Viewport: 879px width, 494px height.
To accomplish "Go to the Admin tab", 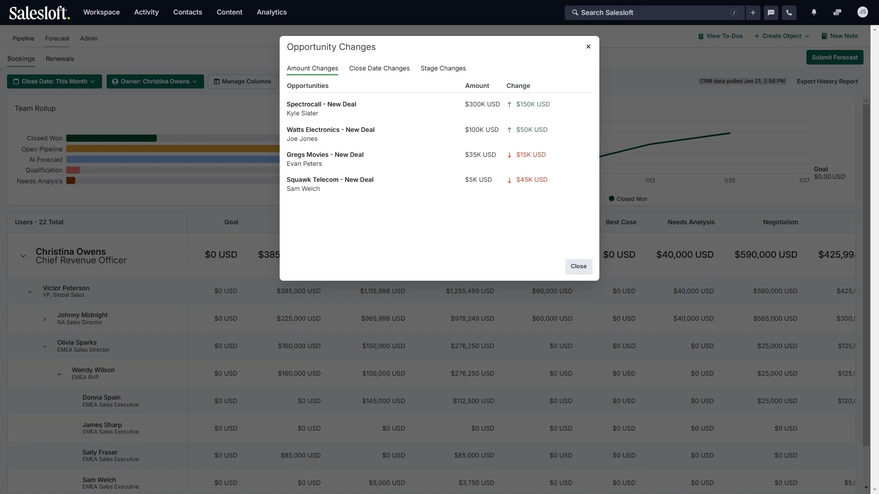I will [x=89, y=38].
